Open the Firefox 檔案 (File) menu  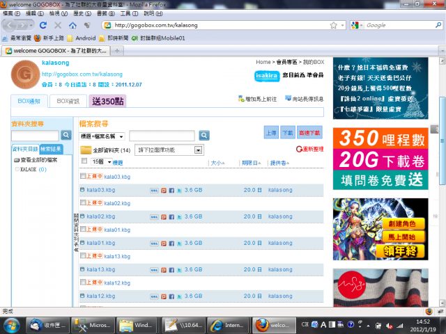(11, 13)
